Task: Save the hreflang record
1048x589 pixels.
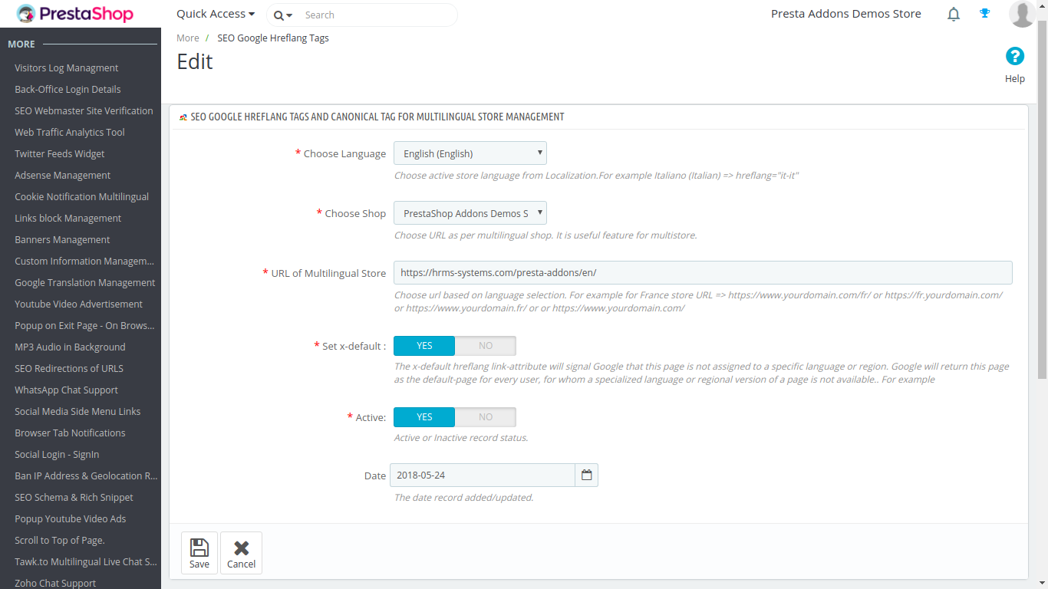Action: click(x=199, y=553)
